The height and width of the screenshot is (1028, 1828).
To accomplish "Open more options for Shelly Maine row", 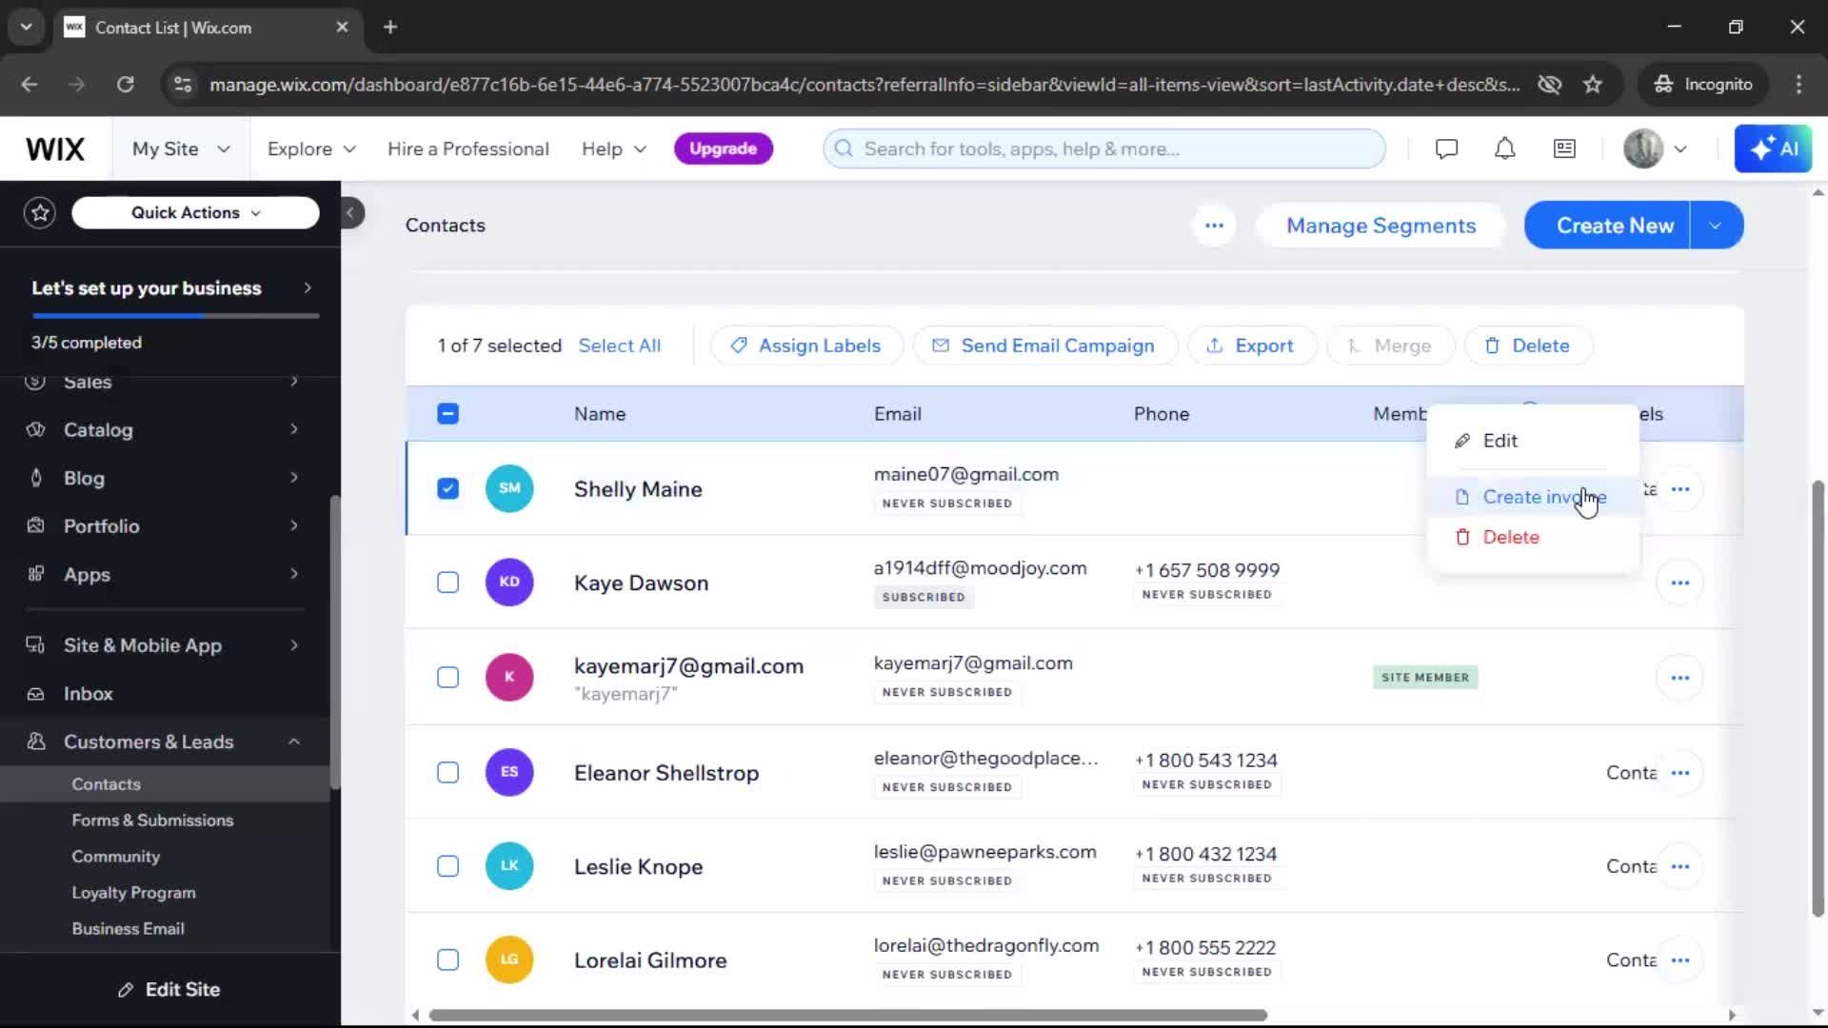I will point(1679,489).
